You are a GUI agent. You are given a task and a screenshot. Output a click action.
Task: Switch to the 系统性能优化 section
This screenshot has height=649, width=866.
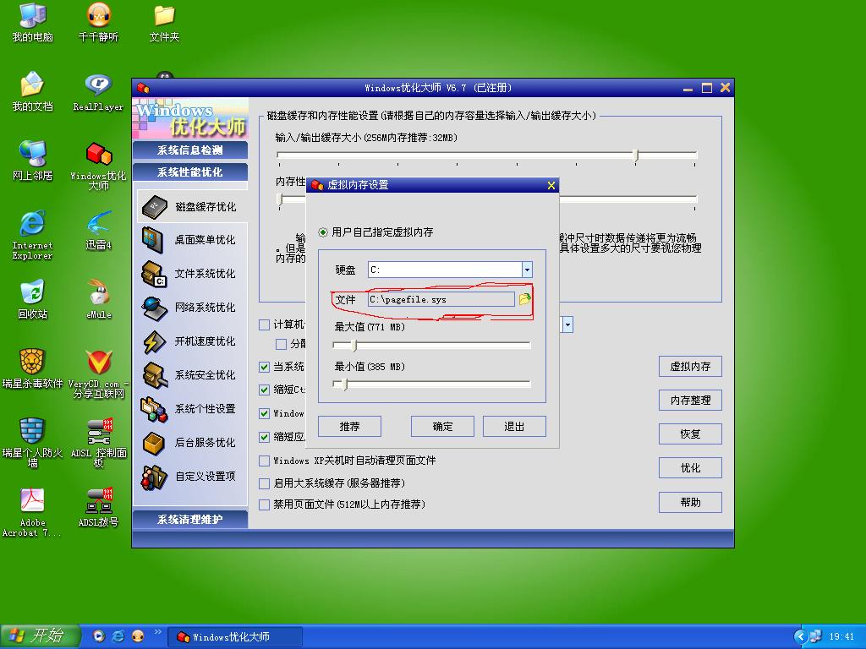tap(190, 172)
